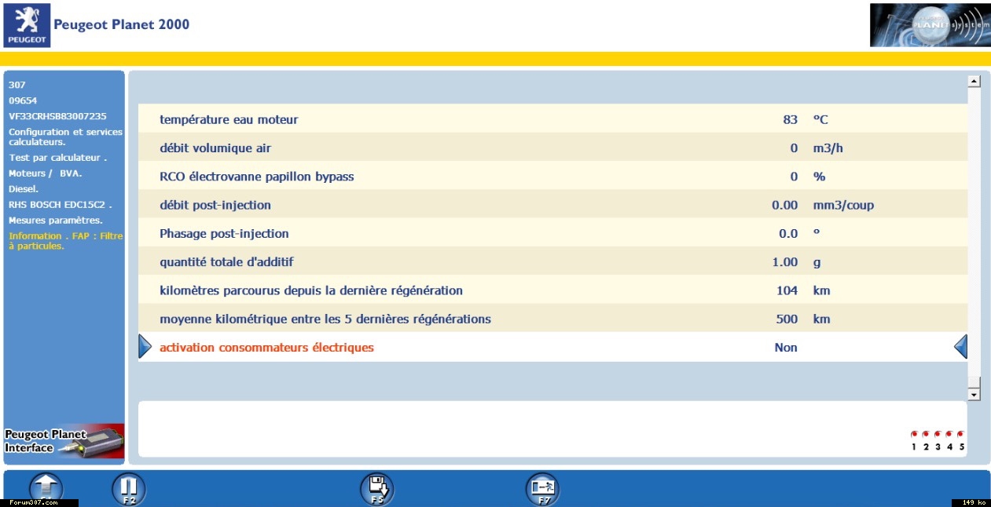This screenshot has height=507, width=991.
Task: Select the 'quantité totale d'additif' row
Action: tap(552, 261)
